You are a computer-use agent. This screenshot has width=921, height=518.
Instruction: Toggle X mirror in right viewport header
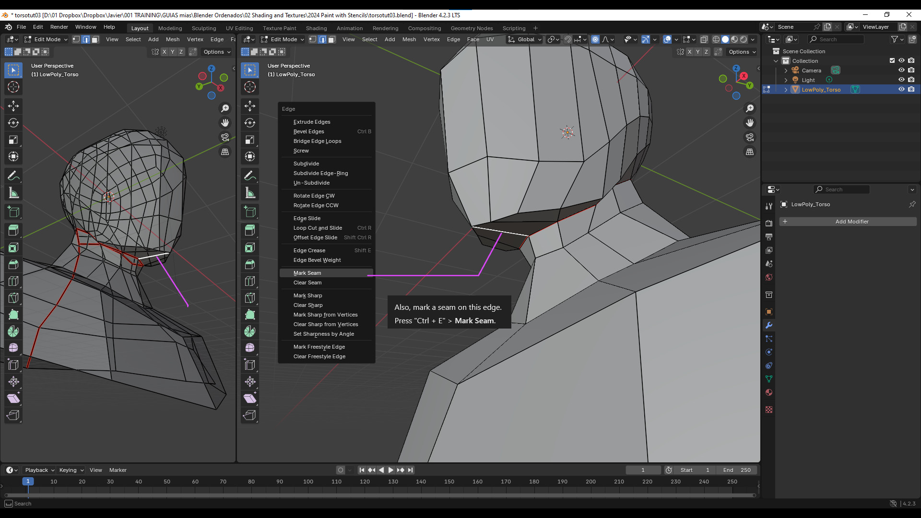pyautogui.click(x=690, y=52)
